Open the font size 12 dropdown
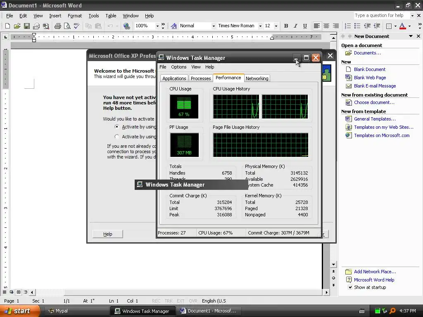Screen dimensions: 423x317 click(276, 26)
